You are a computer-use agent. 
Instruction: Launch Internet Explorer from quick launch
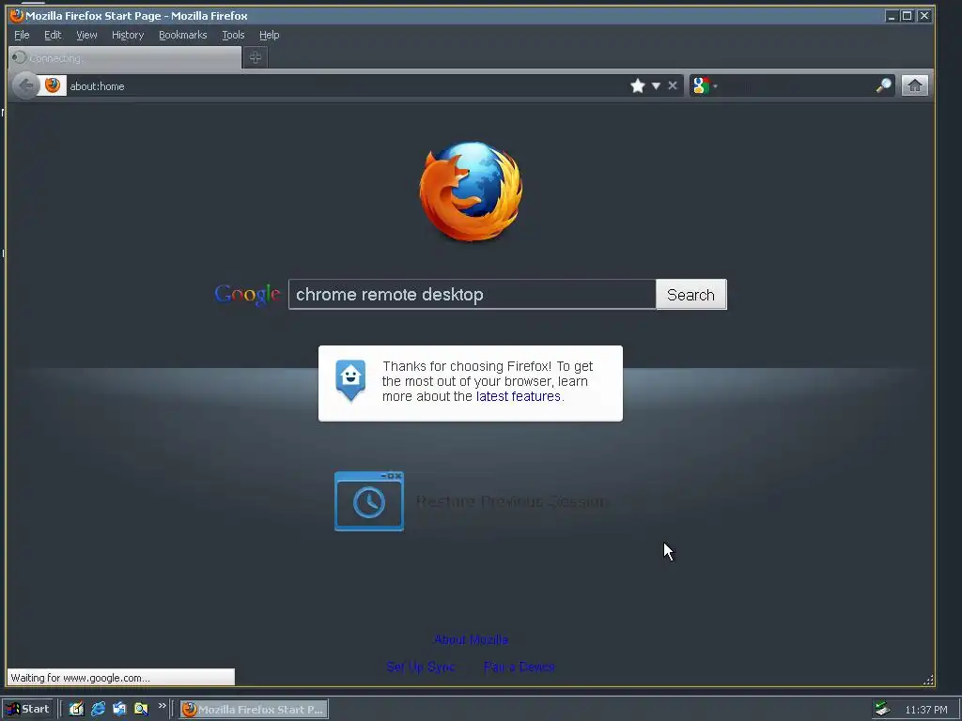click(x=98, y=709)
